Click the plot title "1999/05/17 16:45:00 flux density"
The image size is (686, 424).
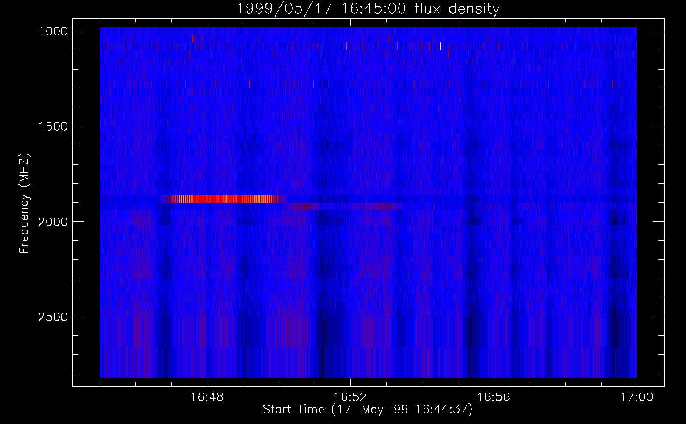[x=368, y=9]
